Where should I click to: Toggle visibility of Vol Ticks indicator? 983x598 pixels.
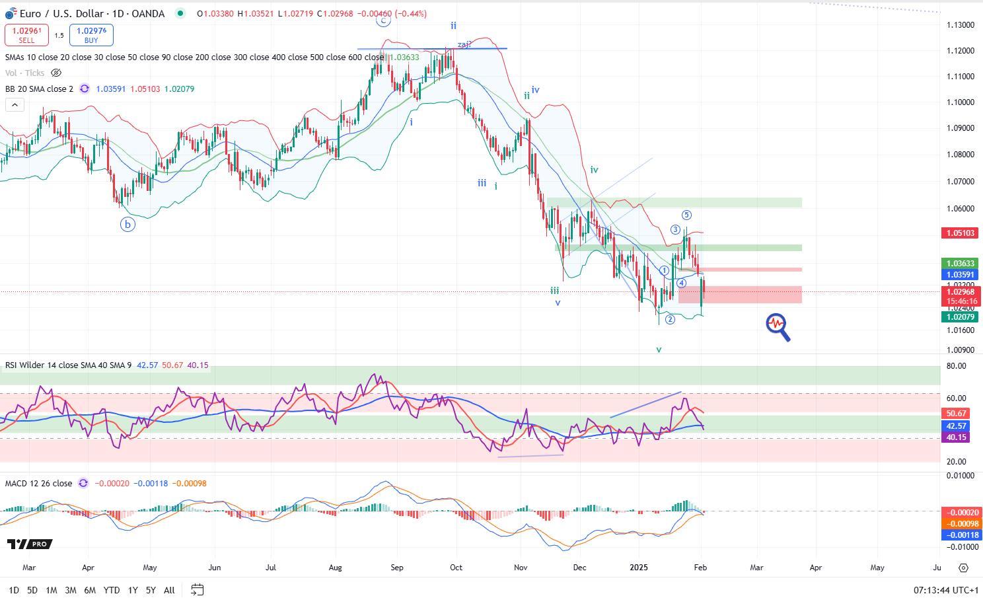coord(56,73)
